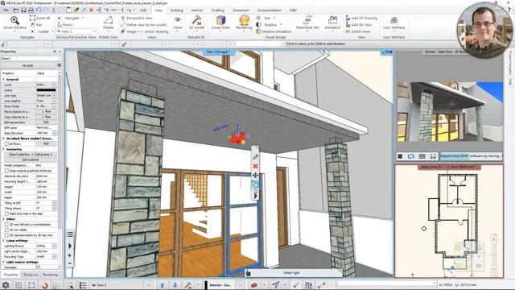
Task: Select the Zoom Window tool
Action: [14, 23]
